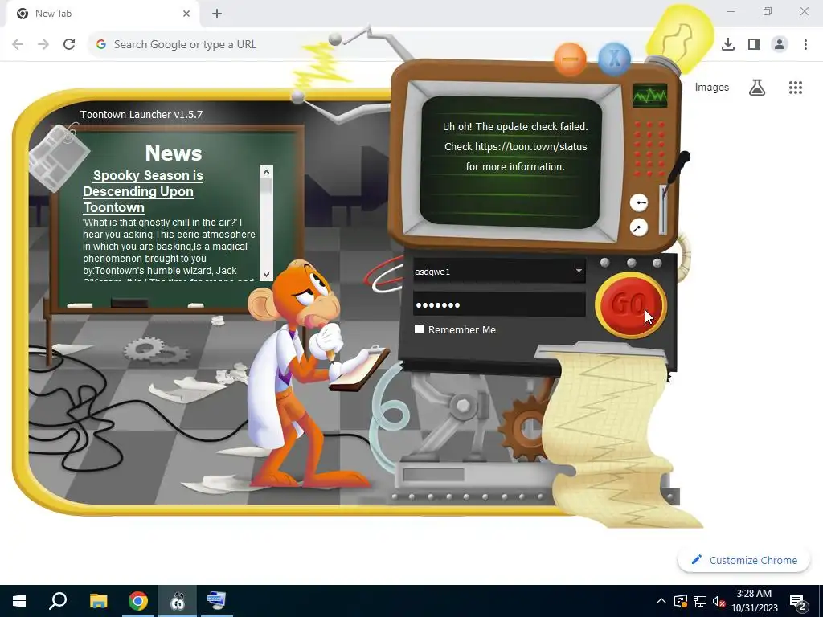Open File Explorer from taskbar
823x617 pixels.
tap(98, 601)
